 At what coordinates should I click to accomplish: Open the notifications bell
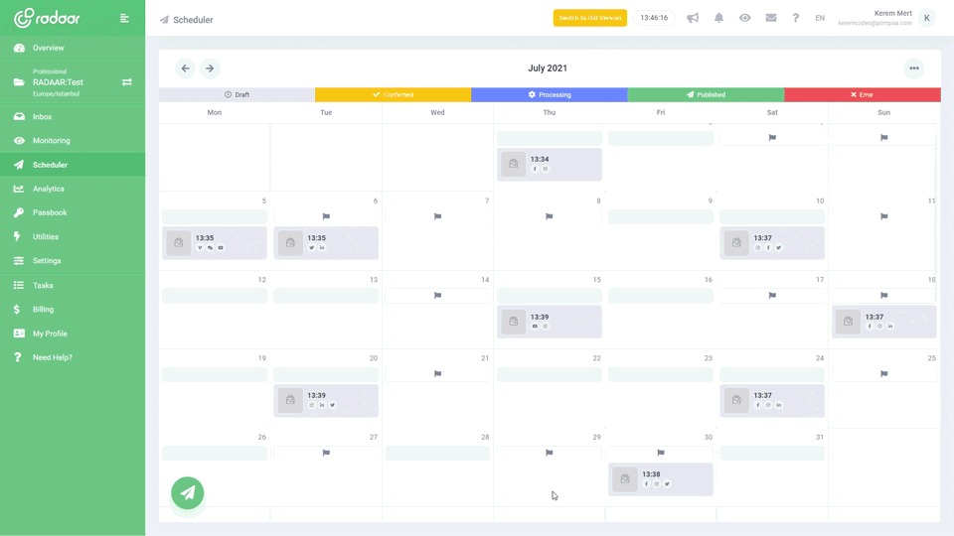click(718, 18)
